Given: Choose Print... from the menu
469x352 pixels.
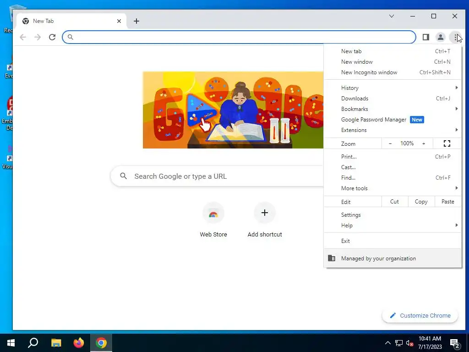Looking at the screenshot, I should 393,157.
